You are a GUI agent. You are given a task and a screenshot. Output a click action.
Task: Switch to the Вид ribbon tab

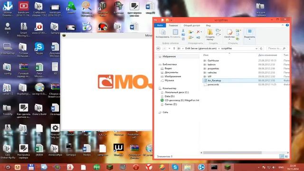208,25
